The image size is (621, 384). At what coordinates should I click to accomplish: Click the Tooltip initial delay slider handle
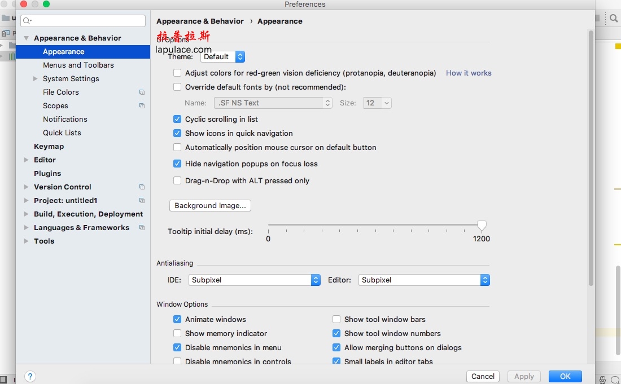[482, 226]
